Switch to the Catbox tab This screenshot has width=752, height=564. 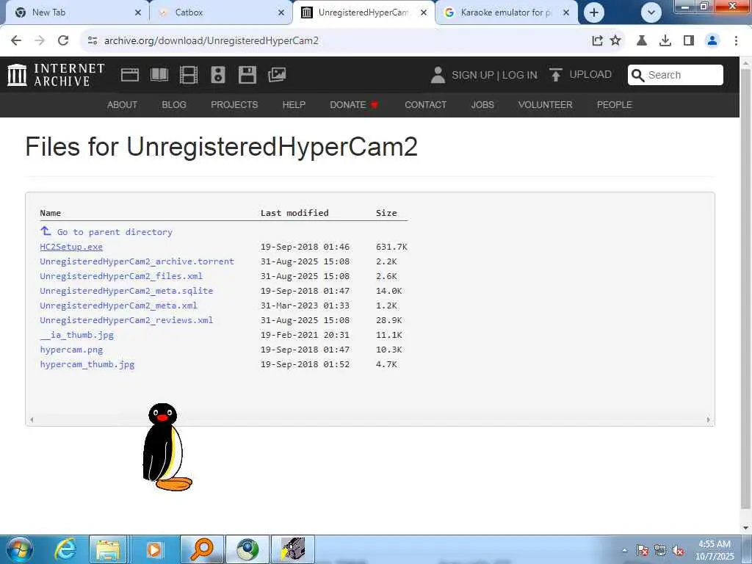(220, 12)
